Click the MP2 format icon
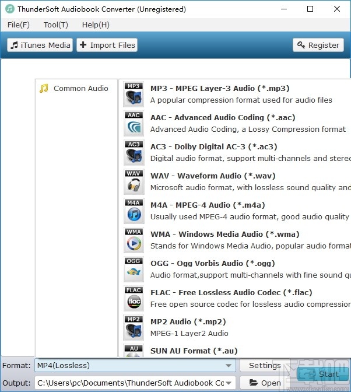Screen dimensions: 351x392 point(134,328)
